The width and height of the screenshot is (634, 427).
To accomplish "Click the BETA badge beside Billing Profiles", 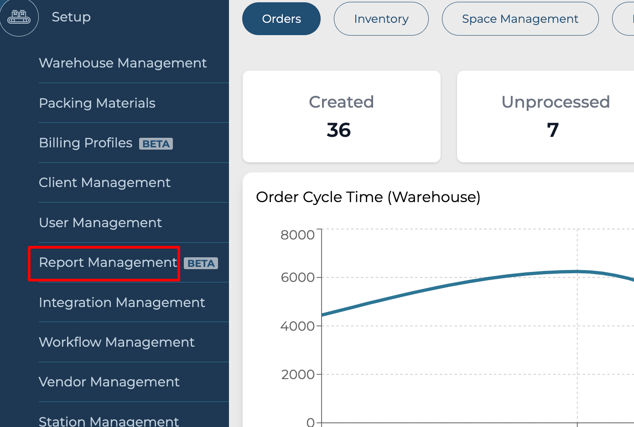I will pos(156,144).
